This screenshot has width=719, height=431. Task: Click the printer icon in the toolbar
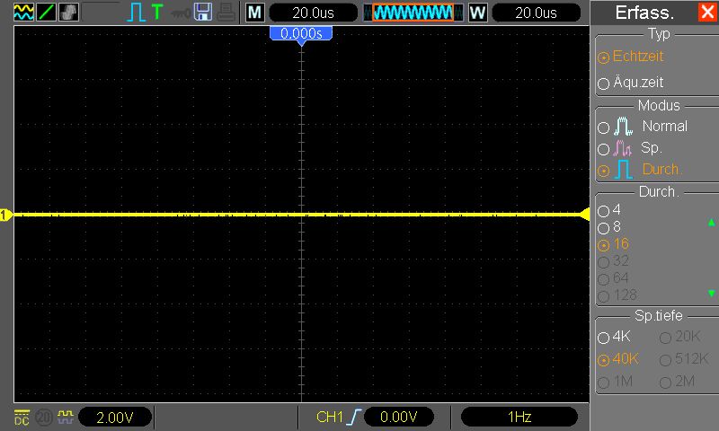coord(226,13)
